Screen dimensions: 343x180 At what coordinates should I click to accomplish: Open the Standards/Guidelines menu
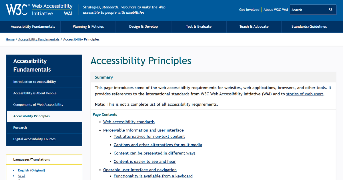(309, 27)
